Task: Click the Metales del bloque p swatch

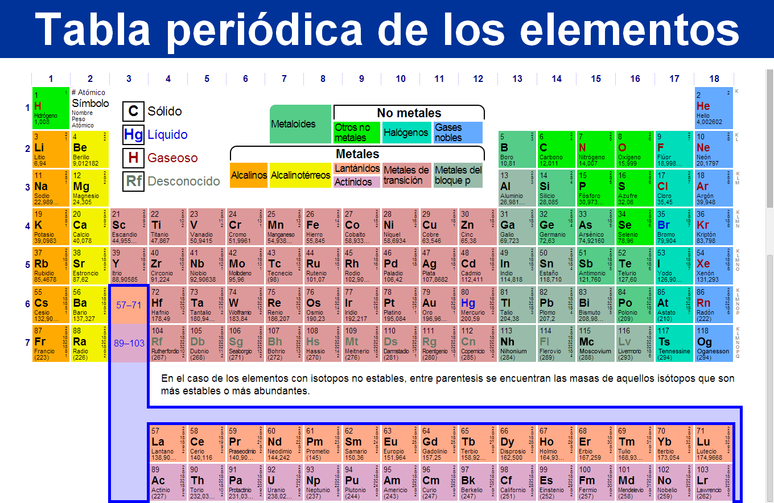Action: pyautogui.click(x=458, y=175)
